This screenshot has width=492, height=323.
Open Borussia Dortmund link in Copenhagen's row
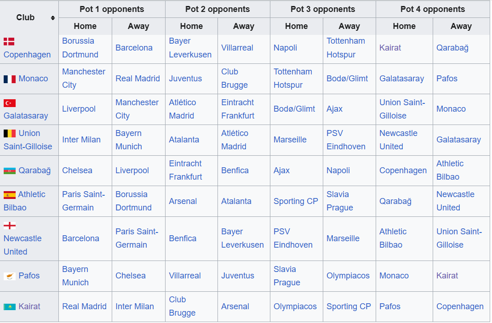[80, 48]
